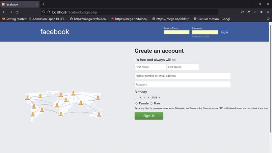Click the Last Name field
Viewport: 272px width, 153px height.
[183, 67]
